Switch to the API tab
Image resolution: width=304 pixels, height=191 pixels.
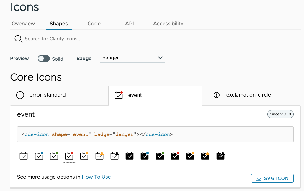[130, 24]
